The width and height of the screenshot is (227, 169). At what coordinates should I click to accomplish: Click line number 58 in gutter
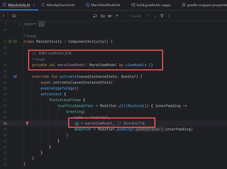click(5, 124)
